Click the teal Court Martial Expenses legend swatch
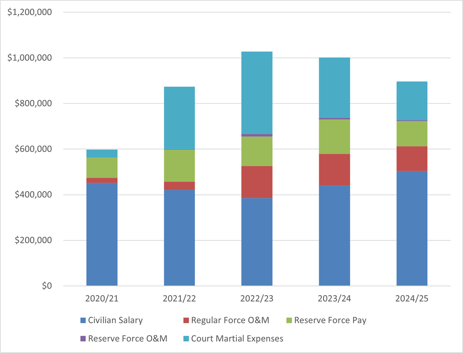 tap(186, 339)
